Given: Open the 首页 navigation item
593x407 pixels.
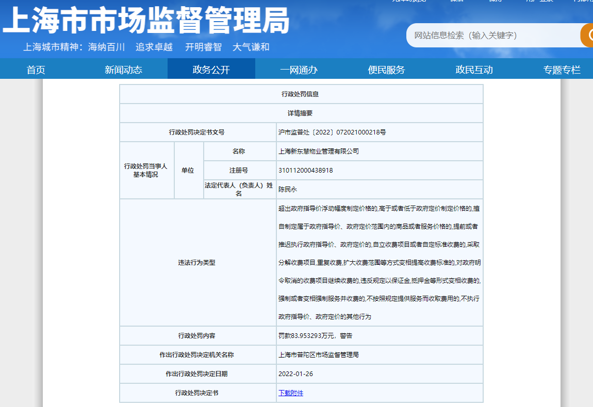Looking at the screenshot, I should coord(36,70).
